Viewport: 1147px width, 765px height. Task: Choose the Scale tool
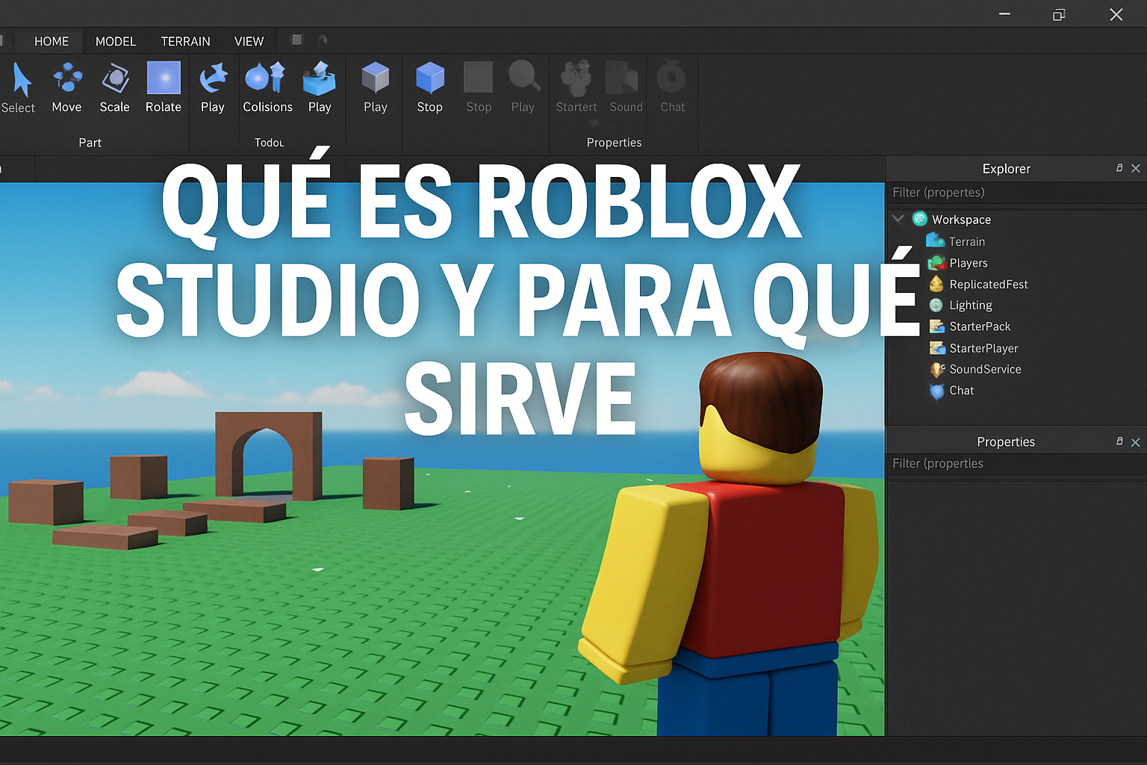pos(115,78)
